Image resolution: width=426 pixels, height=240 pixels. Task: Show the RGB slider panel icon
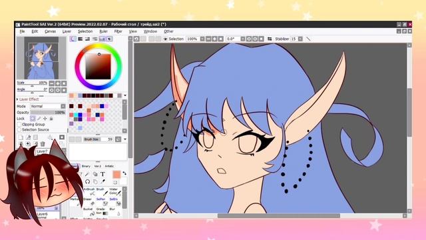[x=80, y=39]
